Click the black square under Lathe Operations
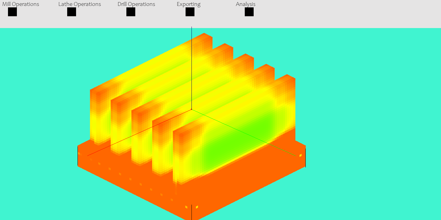This screenshot has height=220, width=441. pyautogui.click(x=72, y=12)
